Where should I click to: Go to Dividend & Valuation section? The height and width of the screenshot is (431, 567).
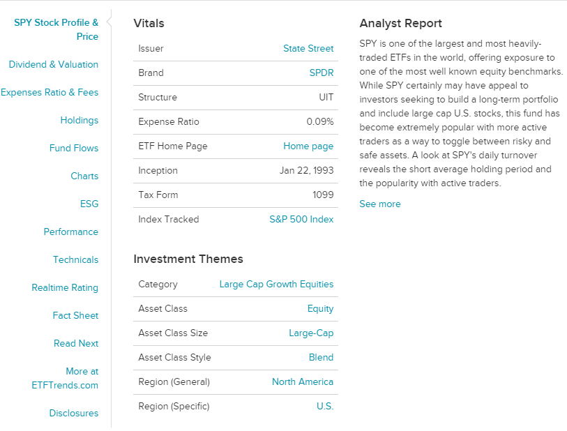click(x=54, y=64)
